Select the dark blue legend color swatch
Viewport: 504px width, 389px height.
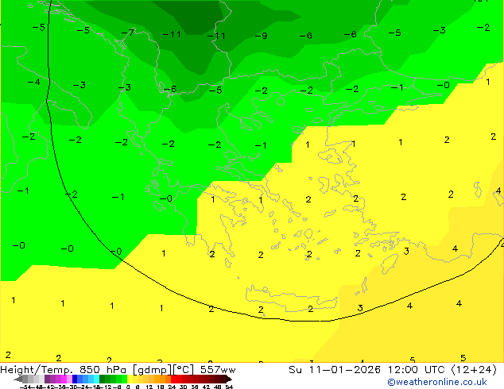[75, 379]
